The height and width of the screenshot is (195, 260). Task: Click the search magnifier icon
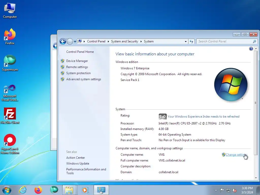coord(254,41)
